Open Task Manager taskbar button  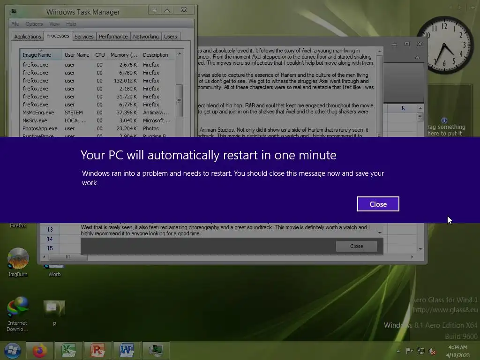coord(156,351)
